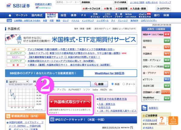
Task: Click the ポートフォリオ button
Action: pos(92,8)
